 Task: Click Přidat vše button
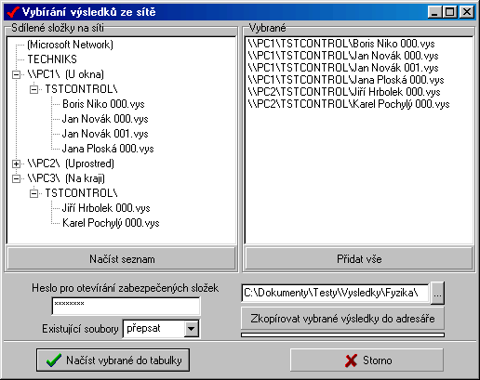click(359, 258)
